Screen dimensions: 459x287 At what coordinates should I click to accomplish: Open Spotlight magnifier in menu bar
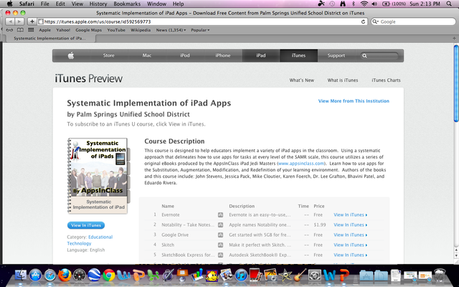tap(449, 4)
